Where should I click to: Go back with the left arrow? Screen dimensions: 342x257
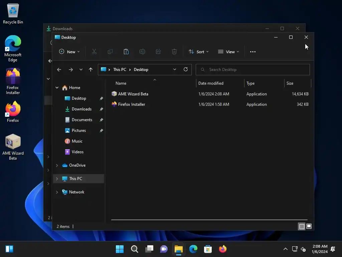pyautogui.click(x=59, y=70)
